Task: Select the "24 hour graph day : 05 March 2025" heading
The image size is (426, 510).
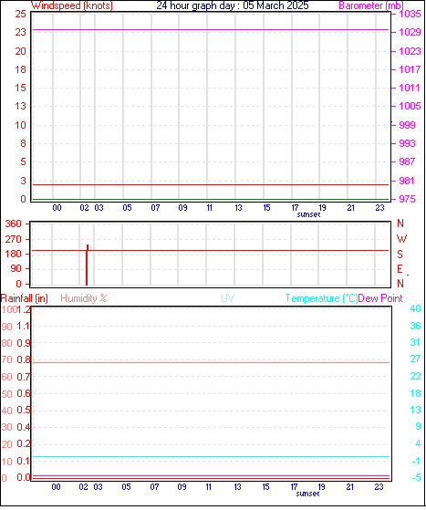Action: 233,5
